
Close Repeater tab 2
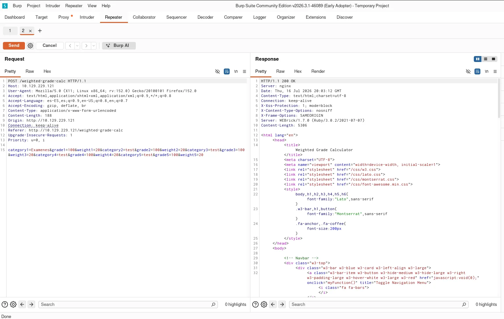coord(30,31)
